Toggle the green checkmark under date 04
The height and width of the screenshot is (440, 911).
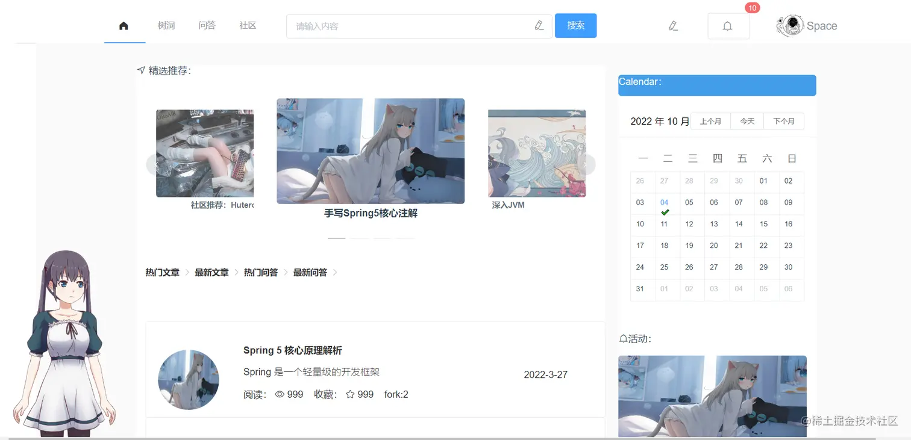pyautogui.click(x=665, y=211)
